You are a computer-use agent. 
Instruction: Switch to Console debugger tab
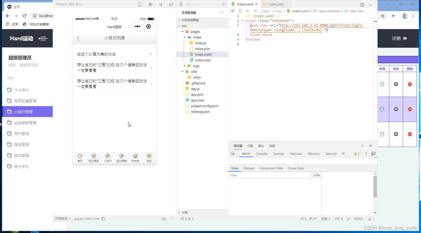point(262,154)
